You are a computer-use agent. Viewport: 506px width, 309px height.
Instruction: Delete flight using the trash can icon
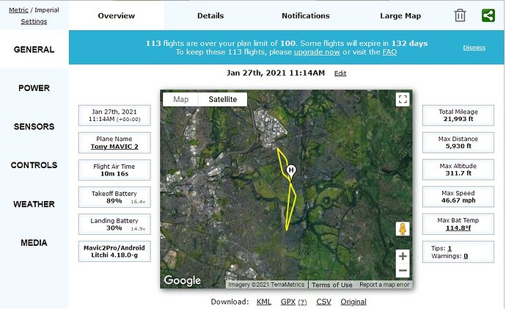tap(460, 15)
